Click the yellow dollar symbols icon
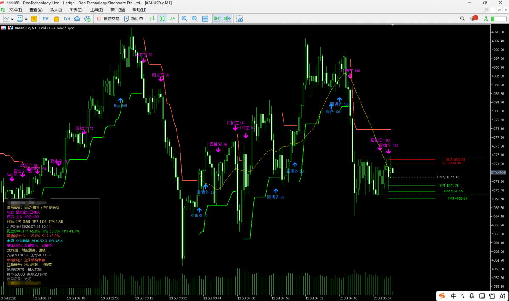This screenshot has height=301, width=509. point(34,19)
